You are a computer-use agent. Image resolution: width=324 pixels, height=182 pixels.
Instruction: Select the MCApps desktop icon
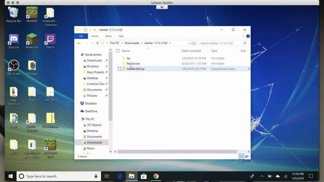[x=32, y=68]
